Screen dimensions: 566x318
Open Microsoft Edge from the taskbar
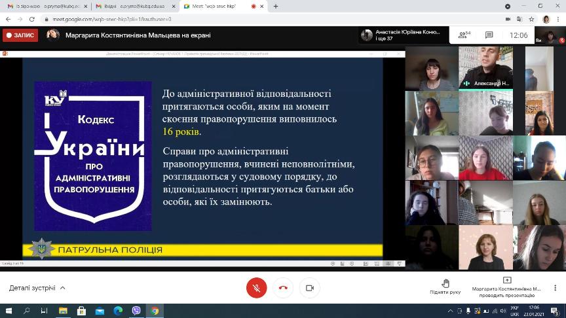(x=118, y=311)
